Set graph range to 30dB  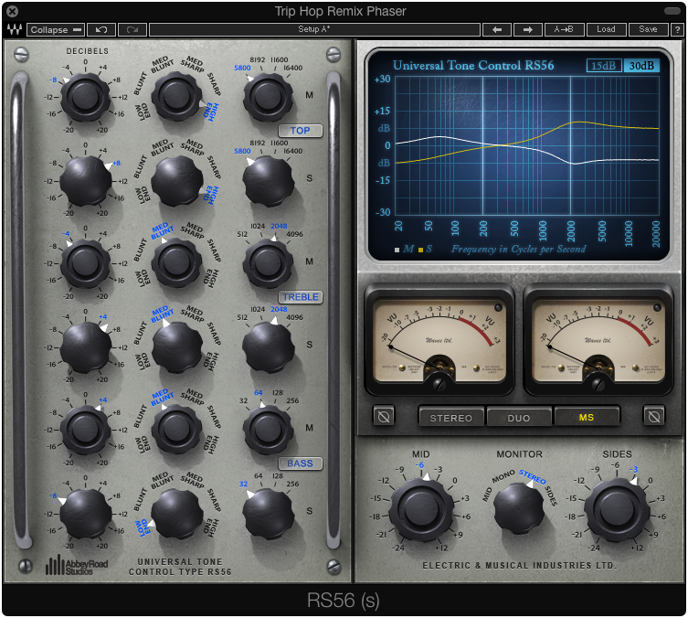pyautogui.click(x=641, y=66)
